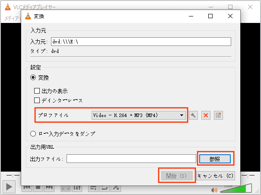Screen dimensions: 261x195
Task: Click the play button in VLC main window
Action: click(9, 187)
